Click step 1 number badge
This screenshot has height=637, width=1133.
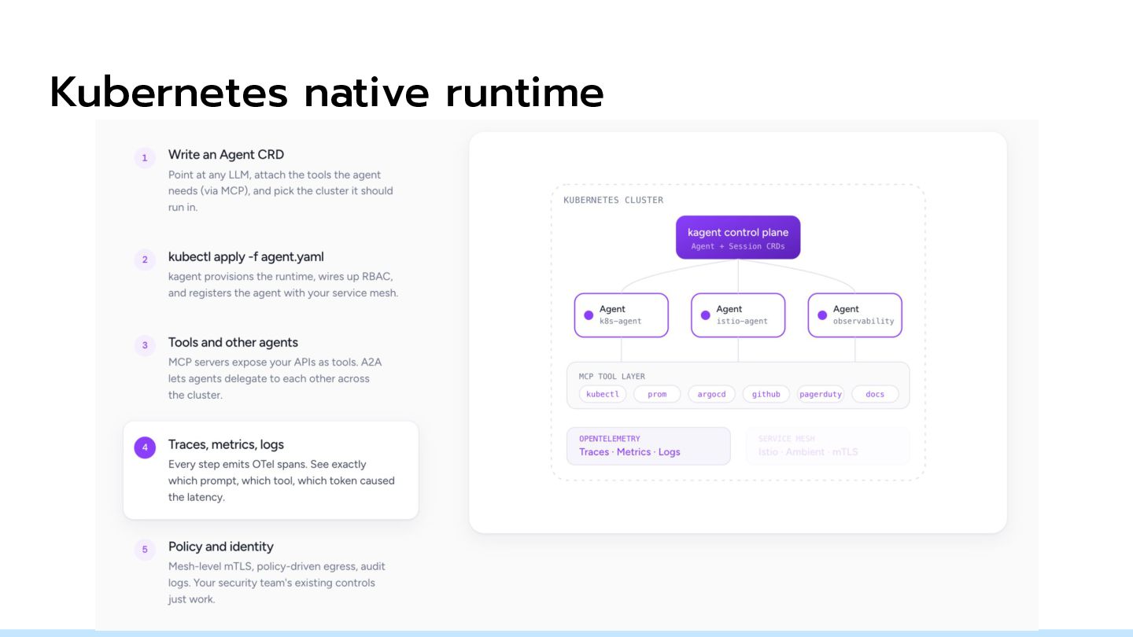pyautogui.click(x=145, y=158)
